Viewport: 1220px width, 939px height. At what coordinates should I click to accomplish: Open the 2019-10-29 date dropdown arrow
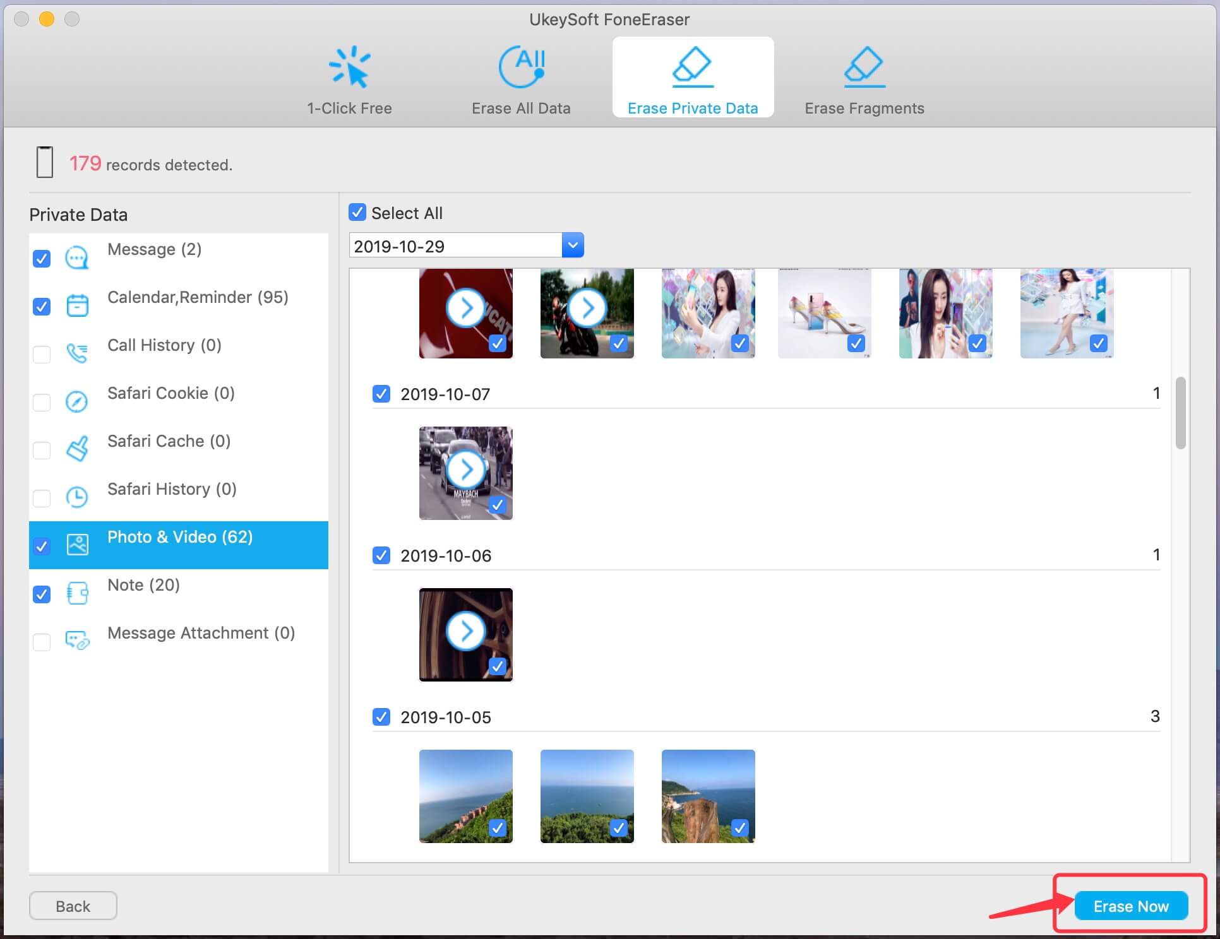pyautogui.click(x=572, y=245)
